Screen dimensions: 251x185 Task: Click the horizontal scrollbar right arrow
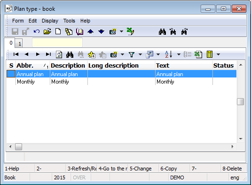tap(232, 146)
